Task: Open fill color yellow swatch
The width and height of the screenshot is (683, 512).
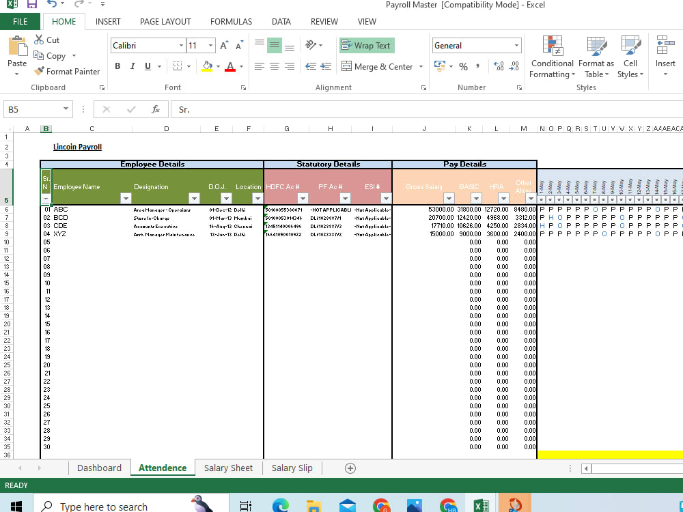Action: 208,66
